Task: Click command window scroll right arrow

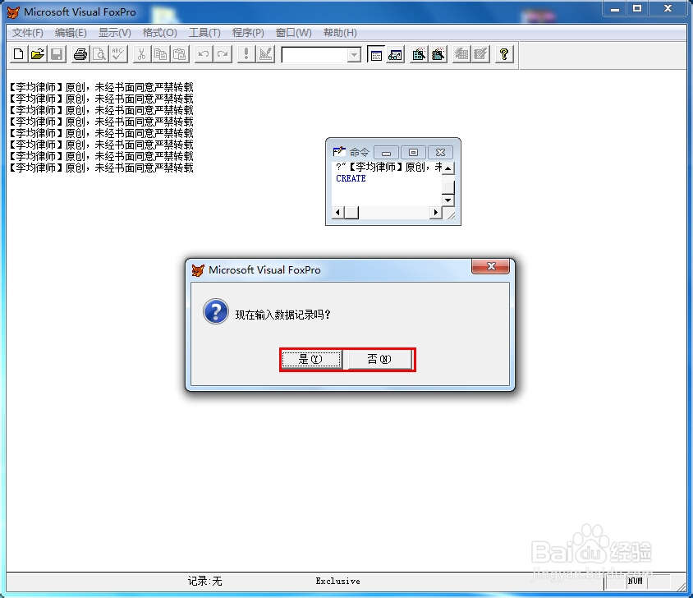Action: tap(436, 212)
